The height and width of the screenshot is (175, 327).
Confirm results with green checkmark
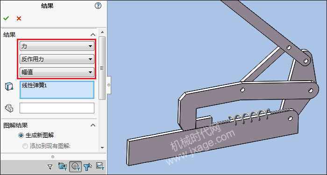(x=6, y=18)
